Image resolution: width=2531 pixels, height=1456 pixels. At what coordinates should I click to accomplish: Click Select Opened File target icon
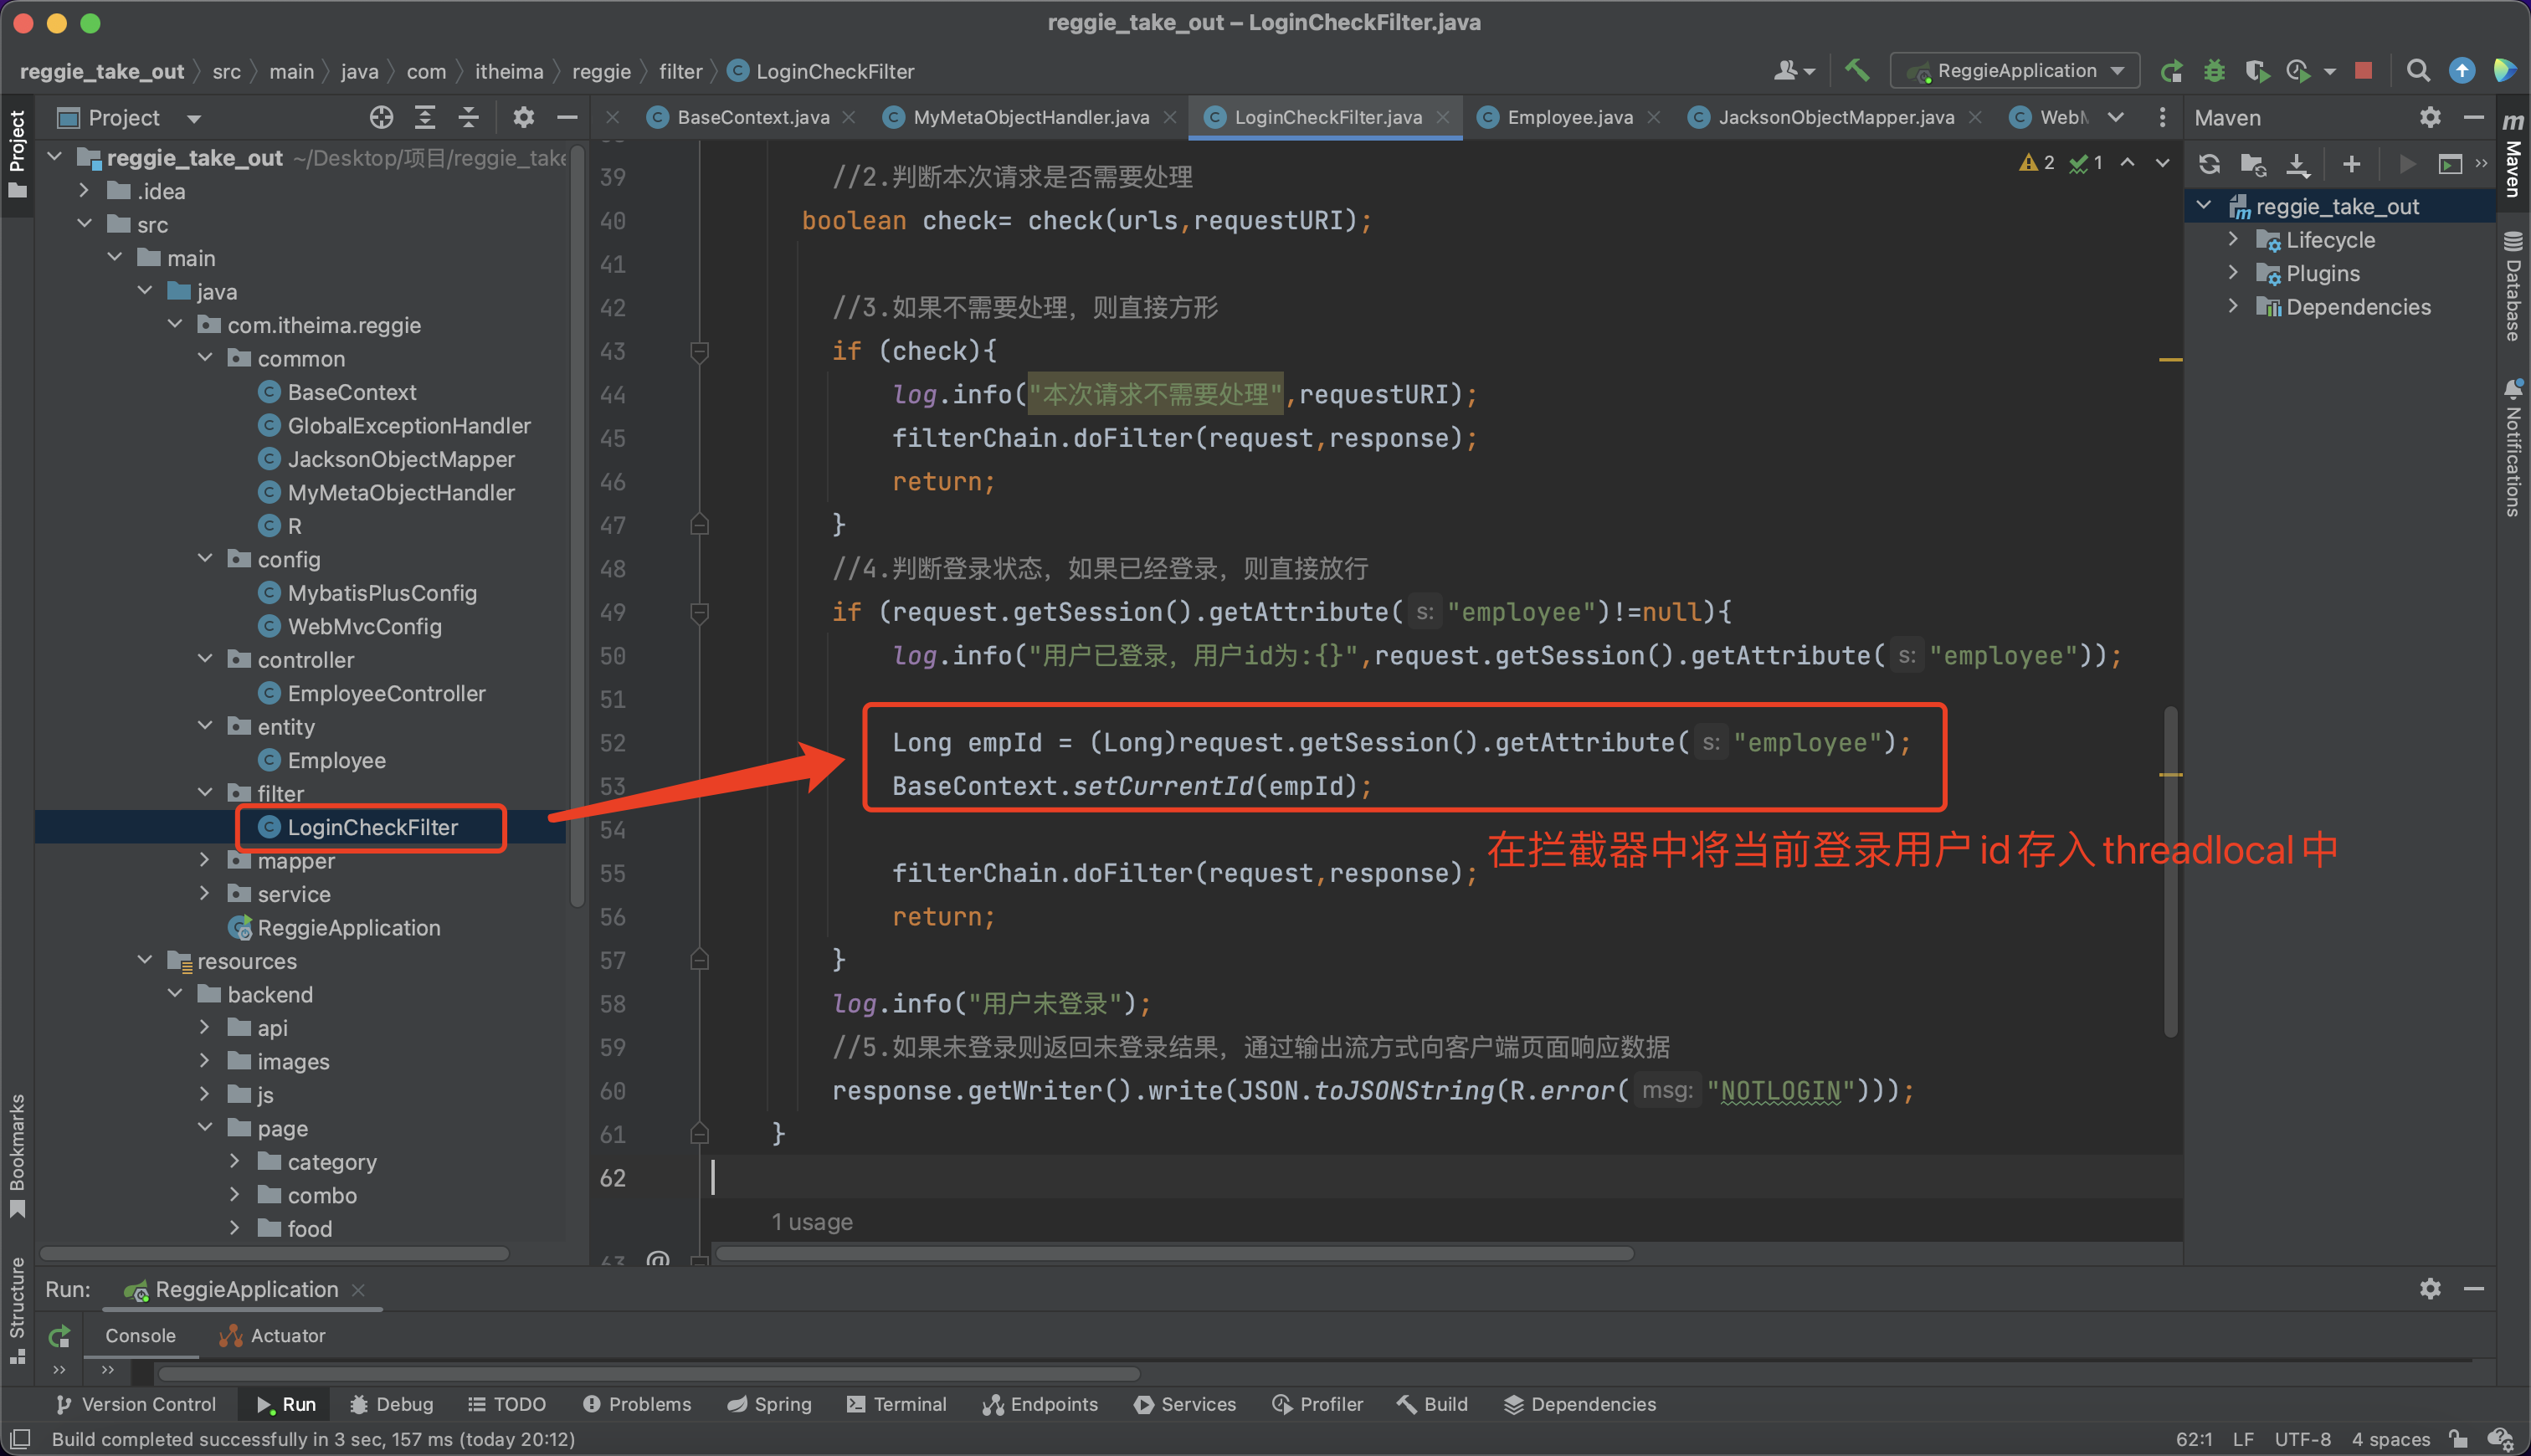tap(381, 118)
